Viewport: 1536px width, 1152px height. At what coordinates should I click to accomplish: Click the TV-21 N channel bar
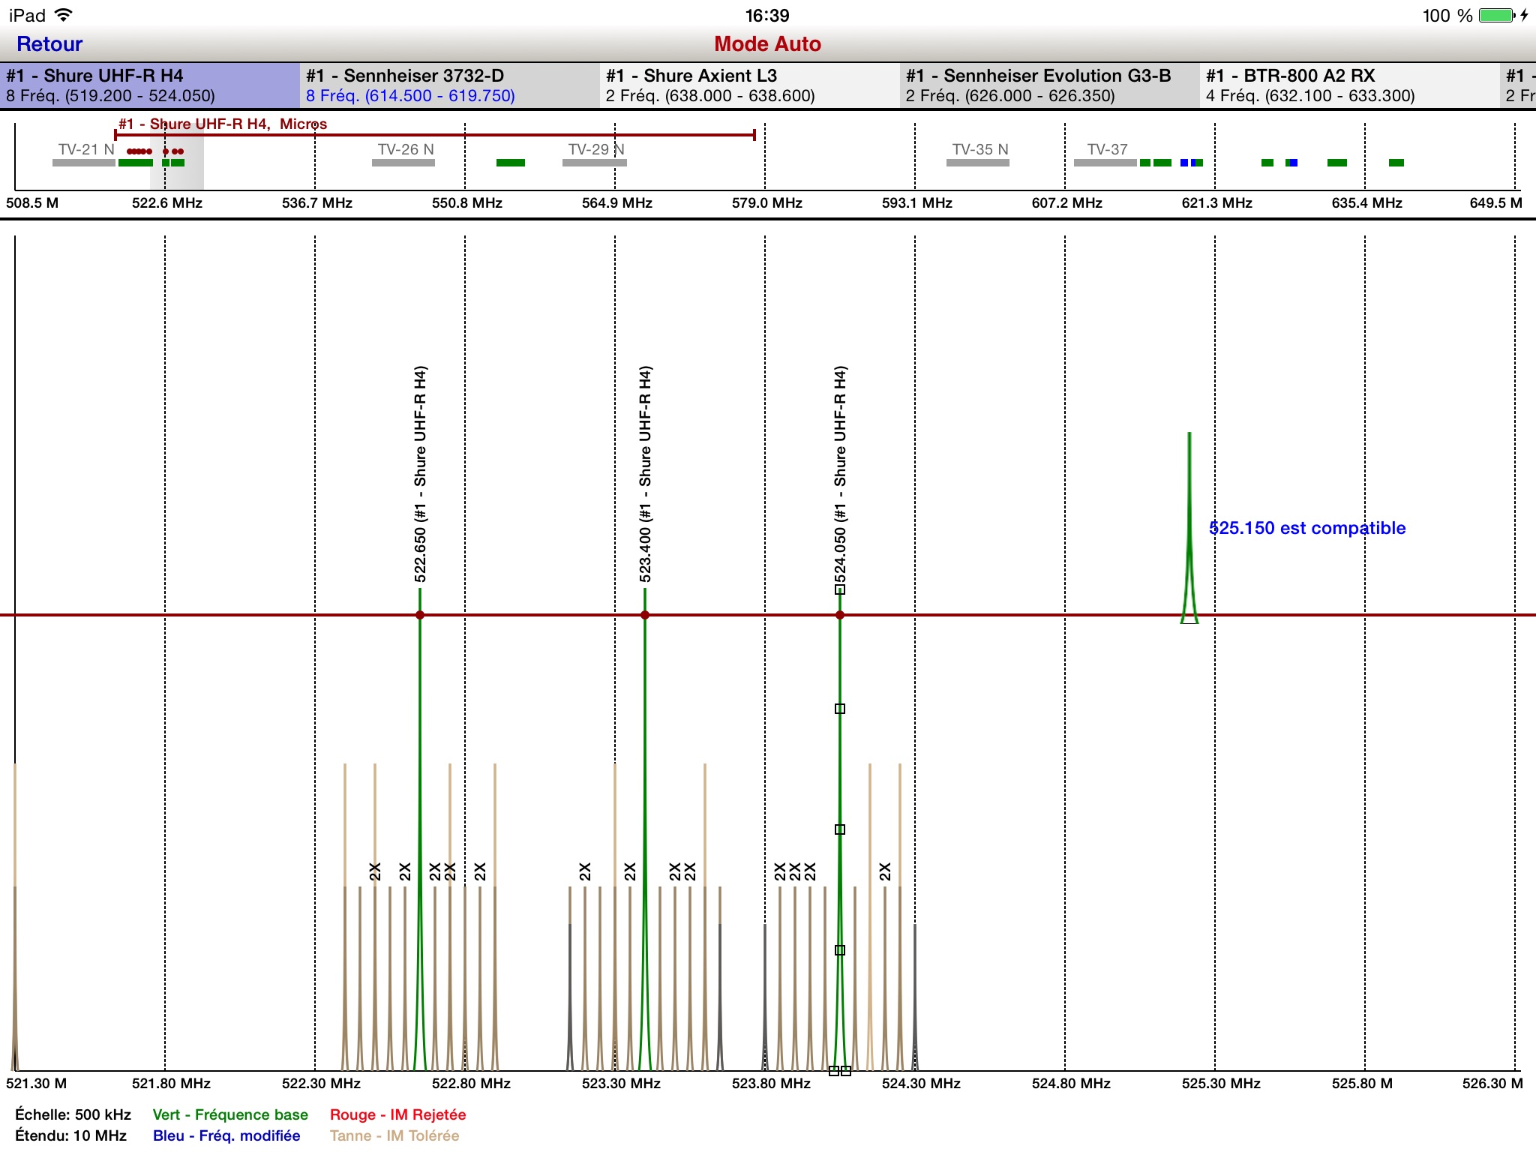(x=84, y=163)
